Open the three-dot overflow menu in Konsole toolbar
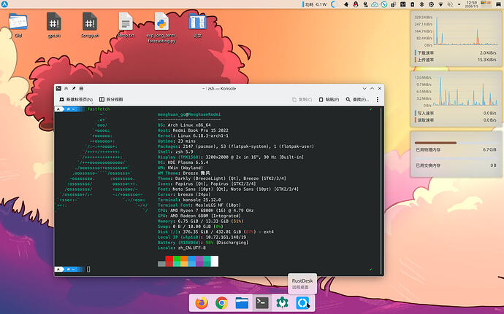504x314 pixels. (378, 99)
